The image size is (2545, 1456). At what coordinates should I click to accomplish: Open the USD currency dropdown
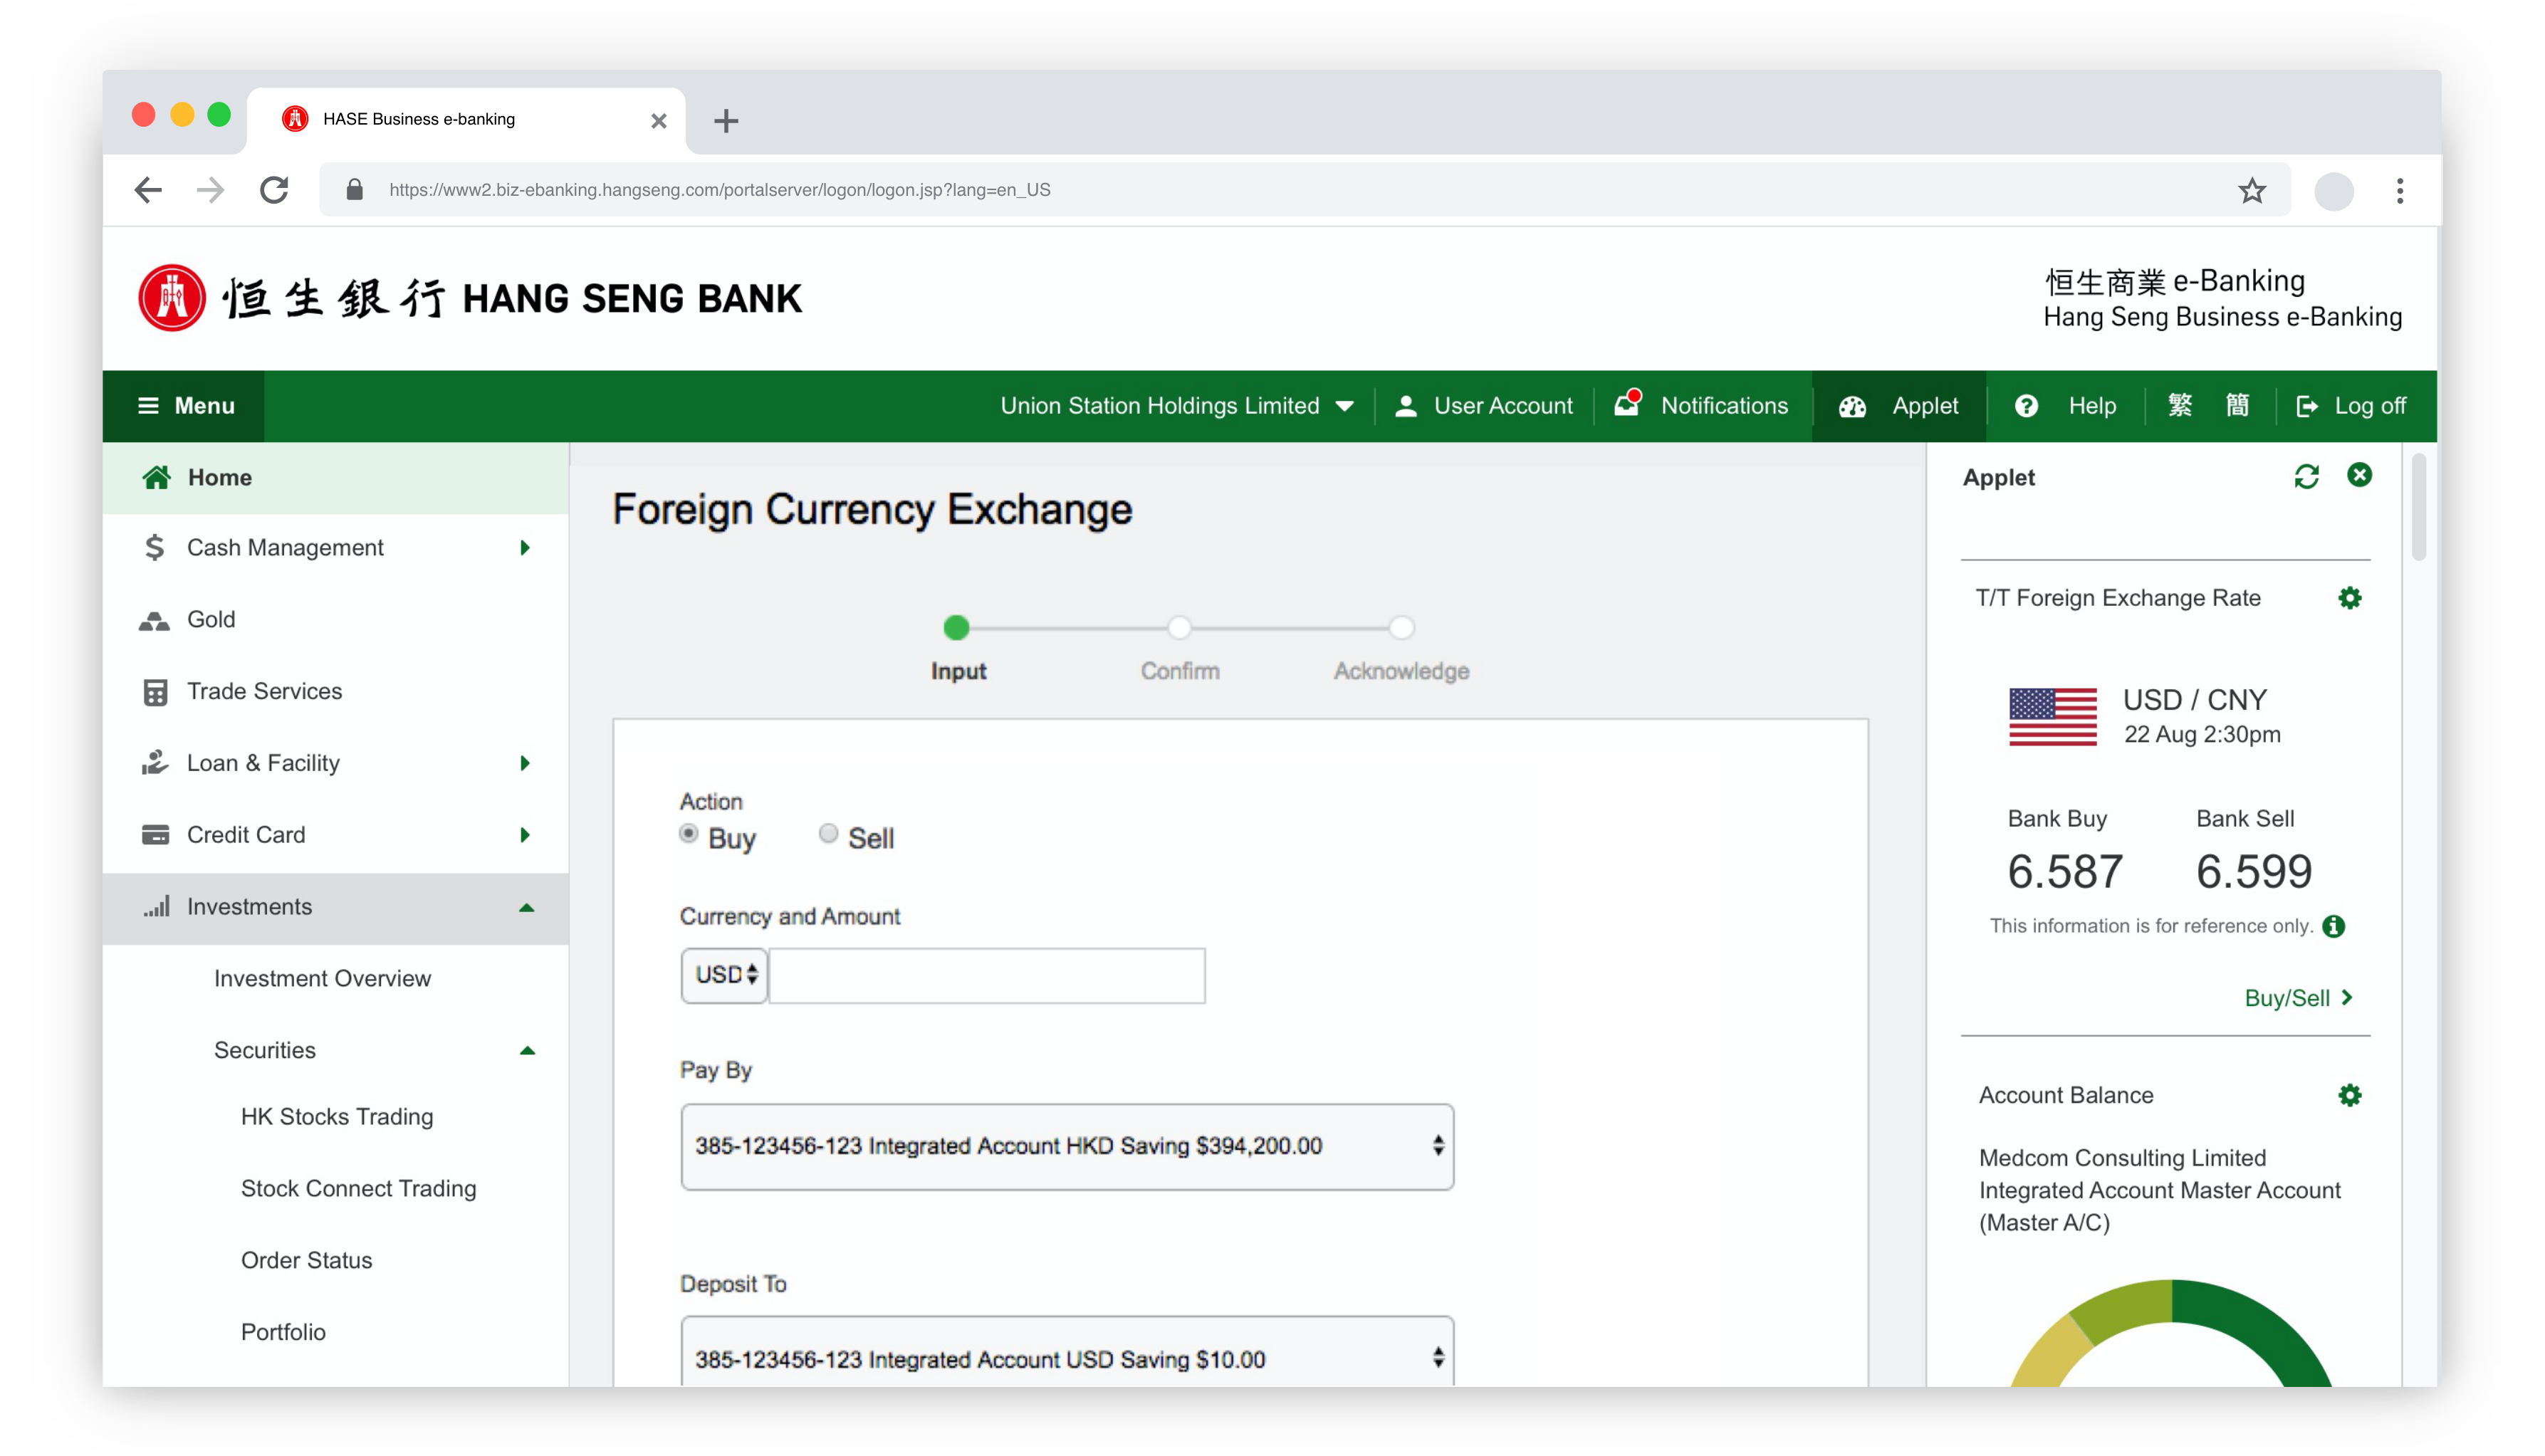(x=725, y=975)
